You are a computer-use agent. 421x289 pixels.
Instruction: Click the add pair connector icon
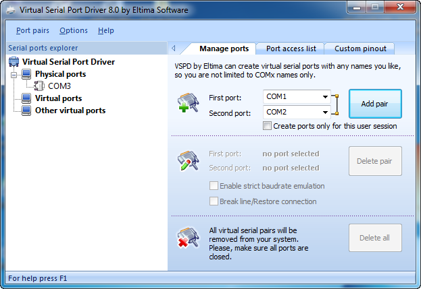(188, 102)
